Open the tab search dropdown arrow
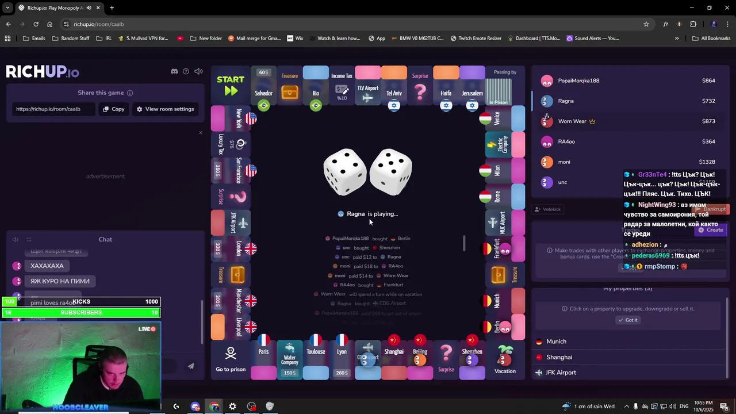The image size is (736, 414). point(7,8)
